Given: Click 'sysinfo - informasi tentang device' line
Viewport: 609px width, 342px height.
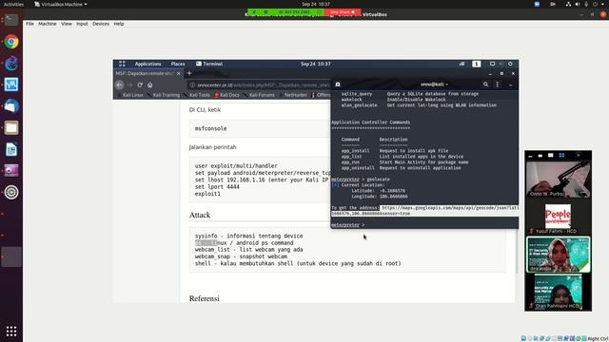Looking at the screenshot, I should pos(249,236).
